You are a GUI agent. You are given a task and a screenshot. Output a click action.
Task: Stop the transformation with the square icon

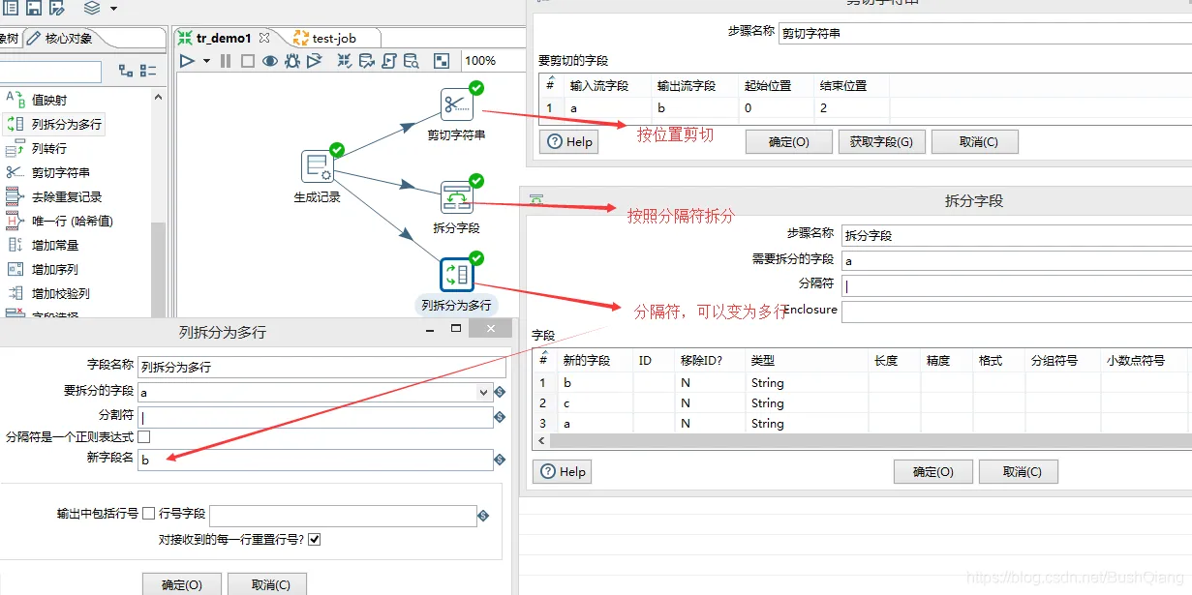[x=247, y=61]
